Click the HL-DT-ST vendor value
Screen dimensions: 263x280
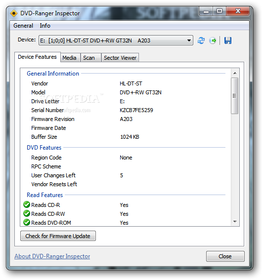131,83
